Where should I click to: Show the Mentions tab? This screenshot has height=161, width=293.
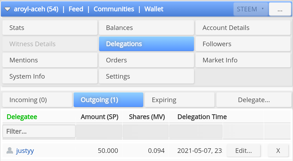point(50,60)
